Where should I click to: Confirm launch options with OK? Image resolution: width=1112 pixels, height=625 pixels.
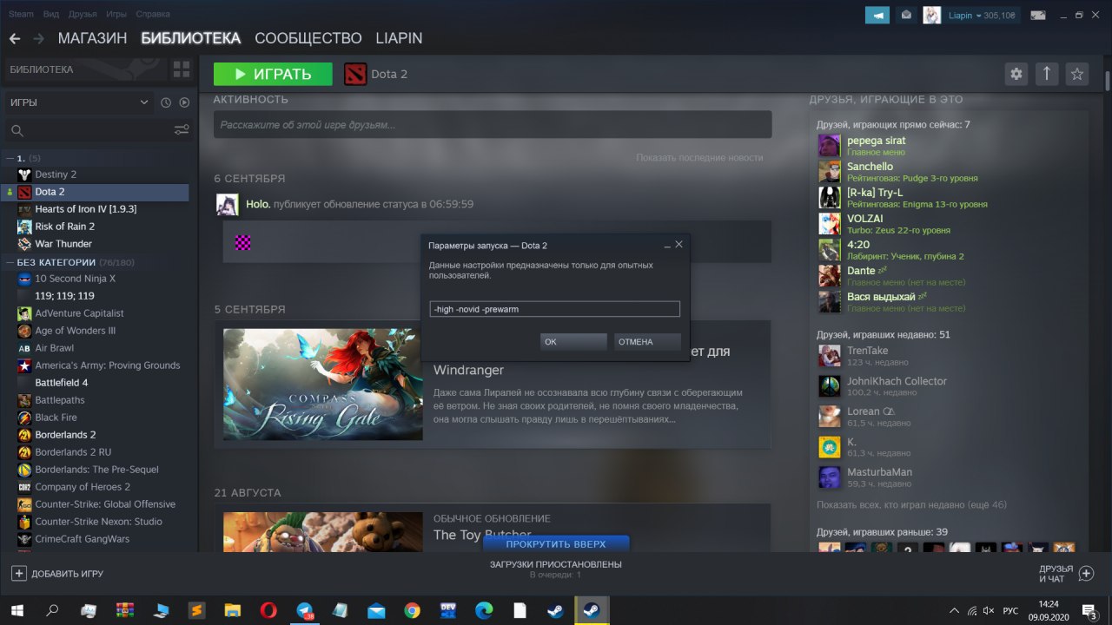pos(573,342)
